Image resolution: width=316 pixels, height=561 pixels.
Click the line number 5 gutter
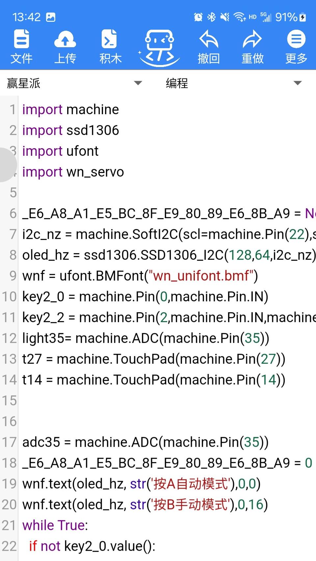coord(13,193)
